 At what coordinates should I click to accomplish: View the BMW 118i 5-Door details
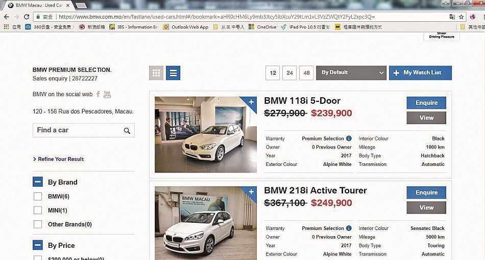coord(426,118)
